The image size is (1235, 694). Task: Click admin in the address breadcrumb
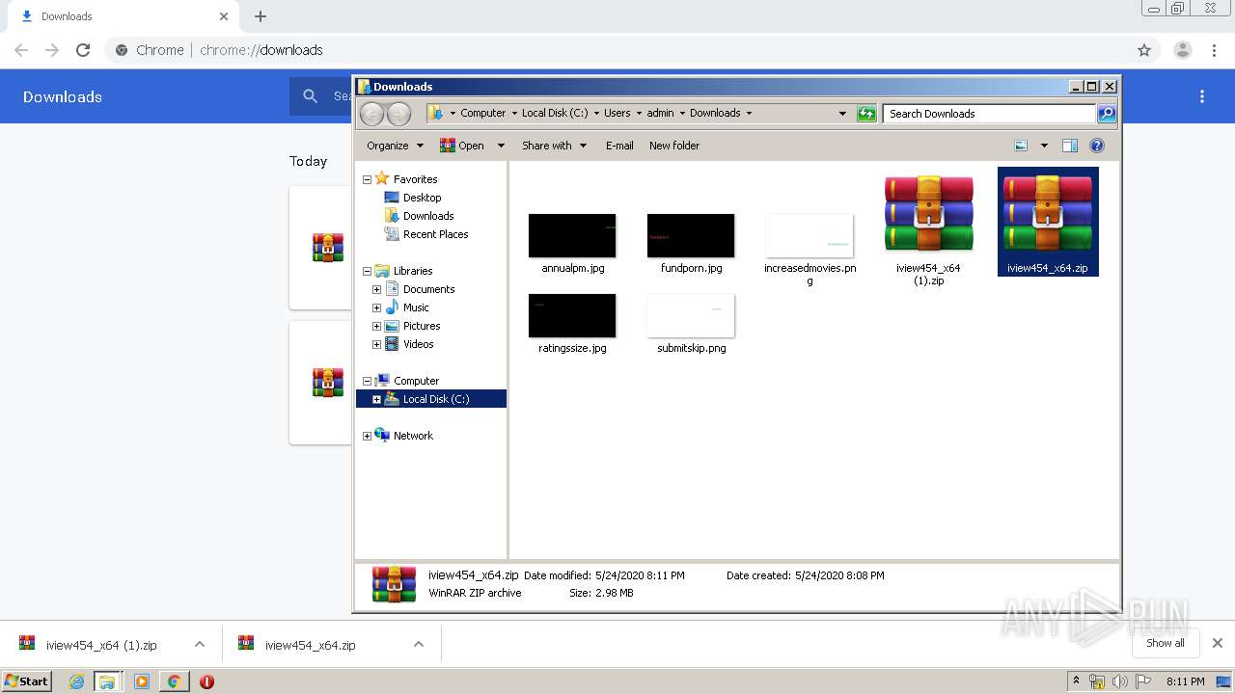pyautogui.click(x=660, y=113)
